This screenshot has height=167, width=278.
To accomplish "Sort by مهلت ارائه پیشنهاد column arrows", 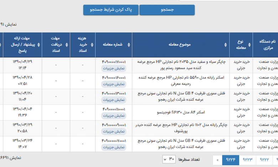I will pyautogui.click(x=38, y=45).
